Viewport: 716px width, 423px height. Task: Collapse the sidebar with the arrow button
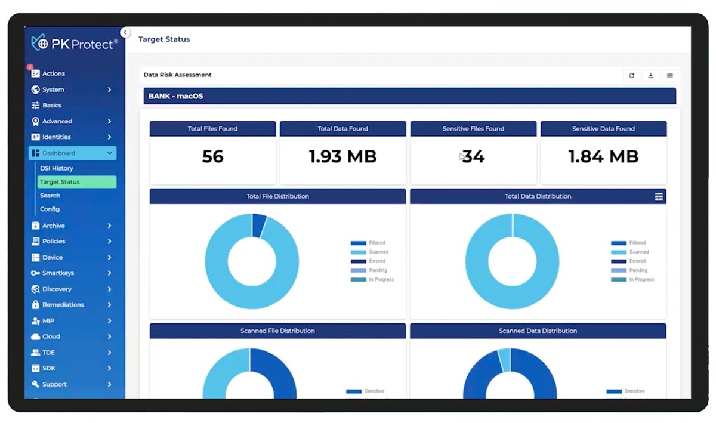coord(125,33)
